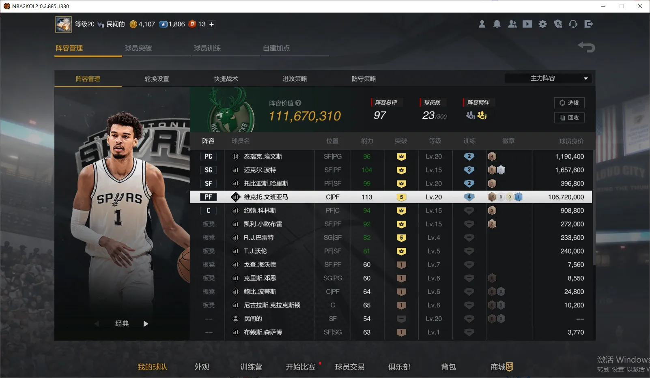The image size is (650, 378).
Task: Click the badge icon for 托比亚斯.哈里斯
Action: tap(492, 183)
